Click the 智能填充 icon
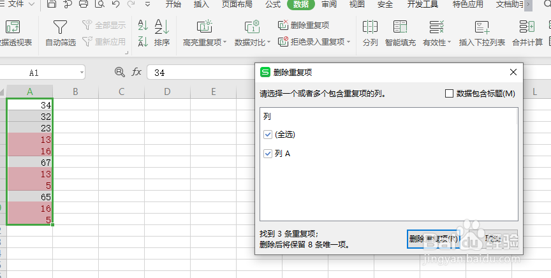Image resolution: width=551 pixels, height=278 pixels. click(400, 27)
